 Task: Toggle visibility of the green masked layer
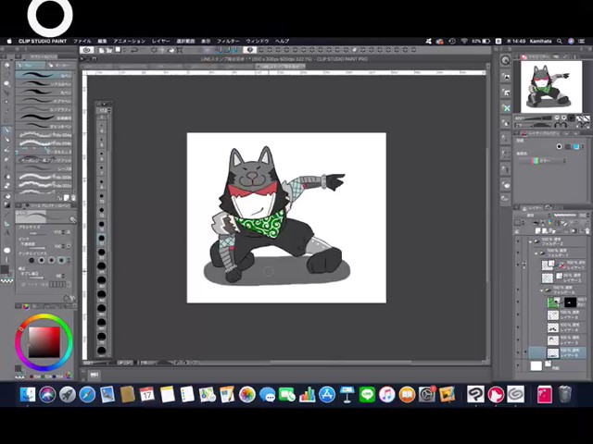point(518,302)
